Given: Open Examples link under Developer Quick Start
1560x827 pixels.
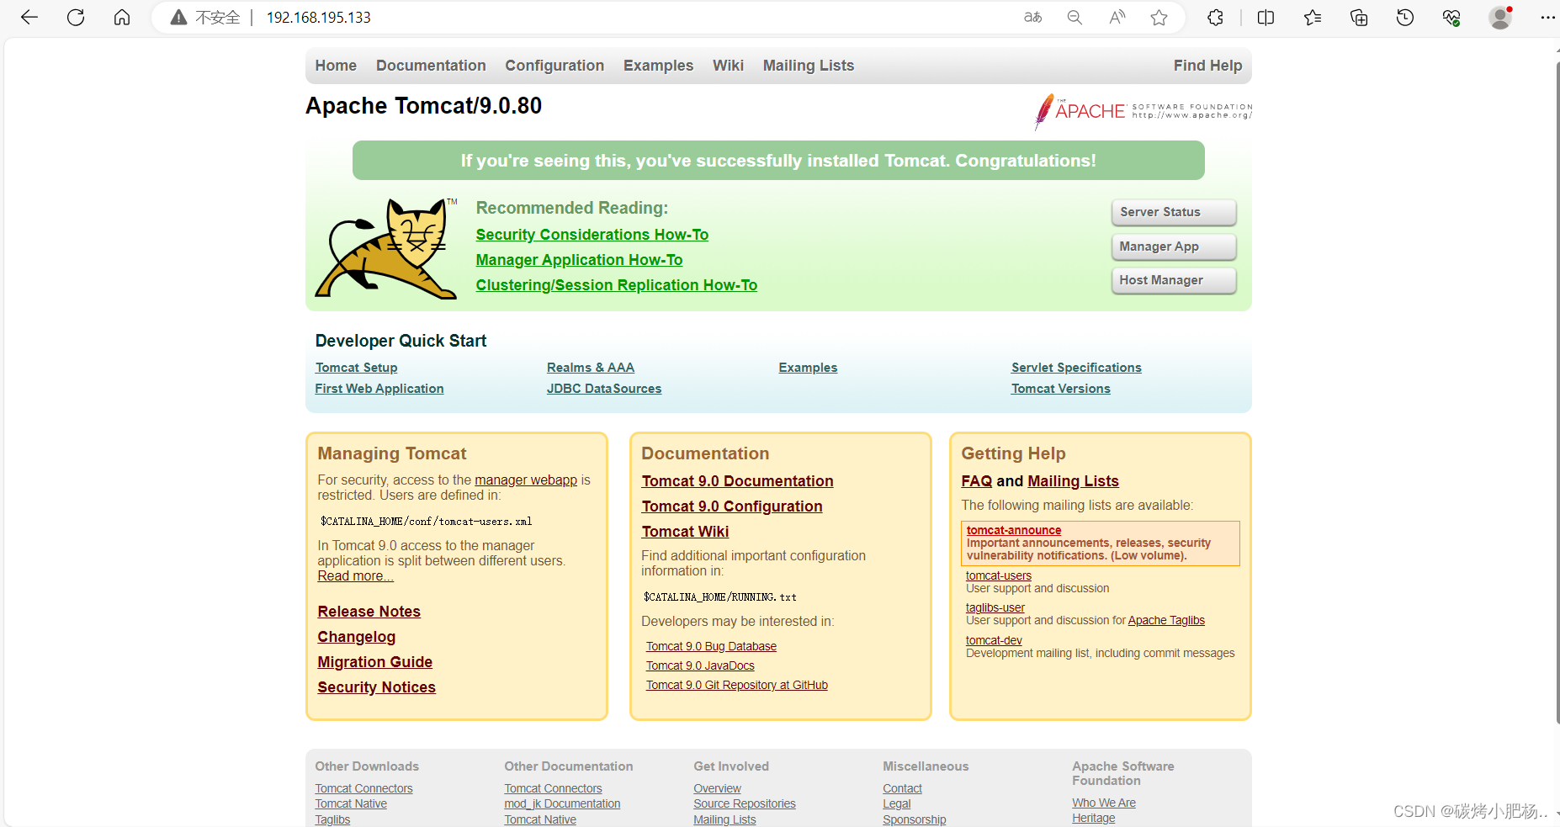Looking at the screenshot, I should (x=808, y=368).
